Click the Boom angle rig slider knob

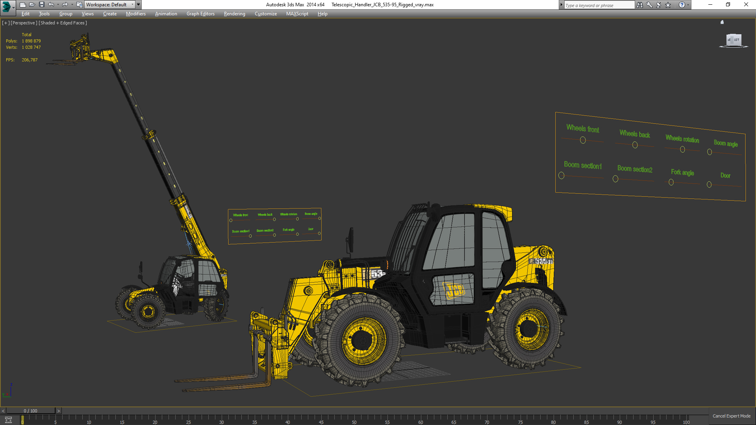coord(710,152)
